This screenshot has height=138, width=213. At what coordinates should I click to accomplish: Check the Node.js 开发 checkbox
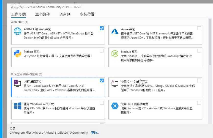tap(199, 51)
